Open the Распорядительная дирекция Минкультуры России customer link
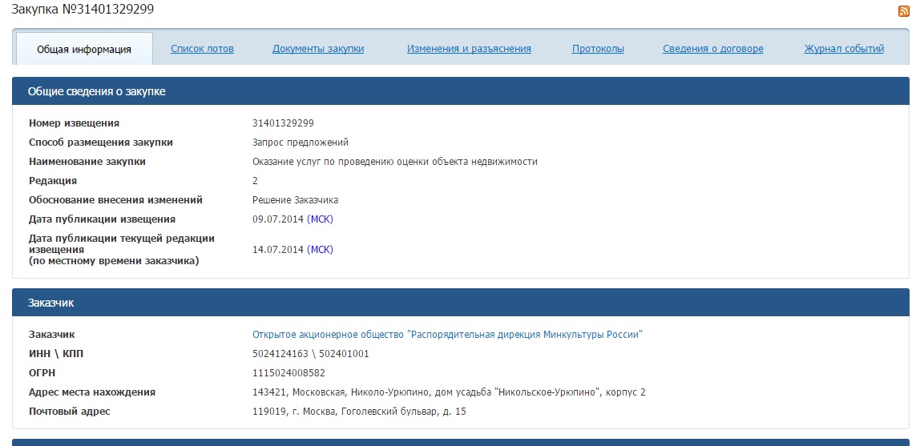 pos(447,335)
